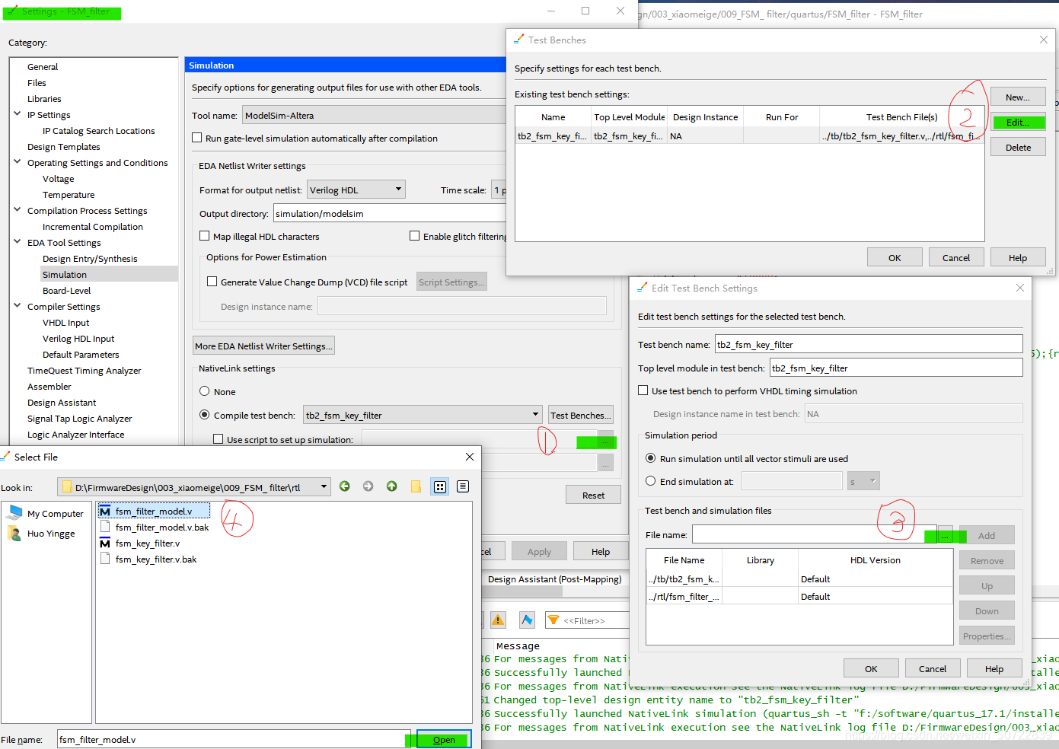The height and width of the screenshot is (749, 1059).
Task: Enable run gate-level simulation automatically
Action: 197,138
